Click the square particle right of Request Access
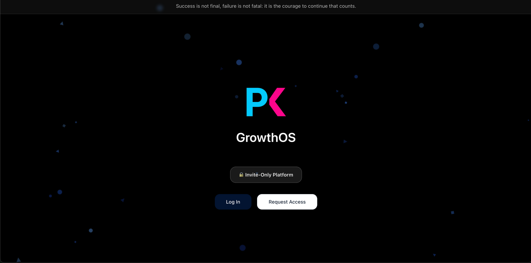Viewport: 531px width, 263px height. [x=452, y=213]
